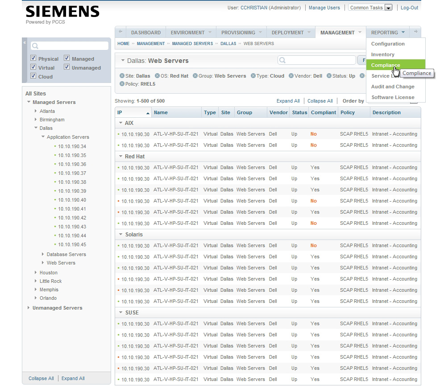The width and height of the screenshot is (444, 389).
Task: Uncheck the Physical checkbox
Action: click(x=33, y=58)
